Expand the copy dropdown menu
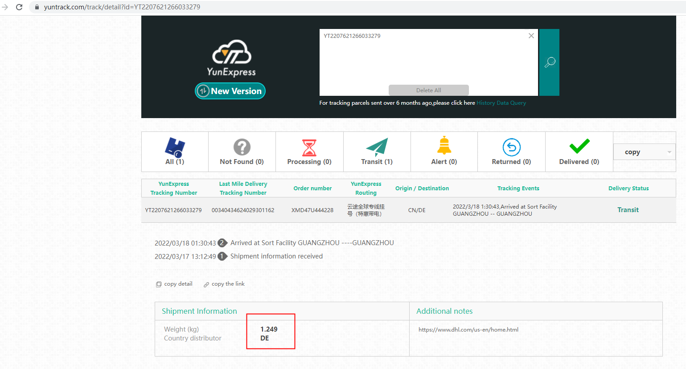This screenshot has height=369, width=686. click(x=644, y=152)
